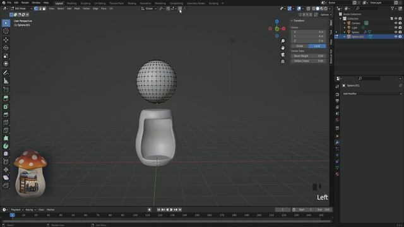Click the timeline Play button
404x227 pixels.
(171, 210)
